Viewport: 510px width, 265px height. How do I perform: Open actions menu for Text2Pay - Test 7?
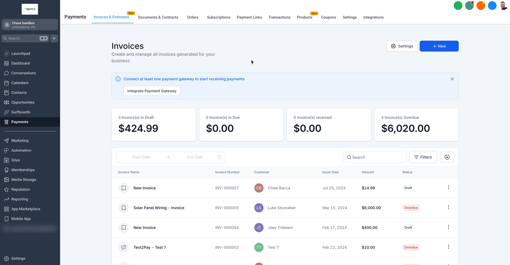pos(448,247)
